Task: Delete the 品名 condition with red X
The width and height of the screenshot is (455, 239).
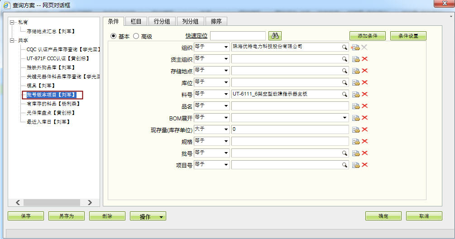Action: (365, 106)
